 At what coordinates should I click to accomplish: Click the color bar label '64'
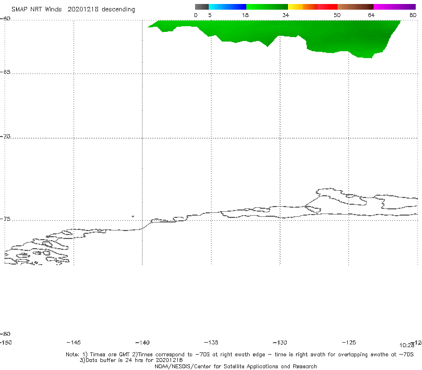(x=371, y=15)
